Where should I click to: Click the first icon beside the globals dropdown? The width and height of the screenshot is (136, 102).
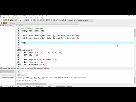[x=1, y=23]
